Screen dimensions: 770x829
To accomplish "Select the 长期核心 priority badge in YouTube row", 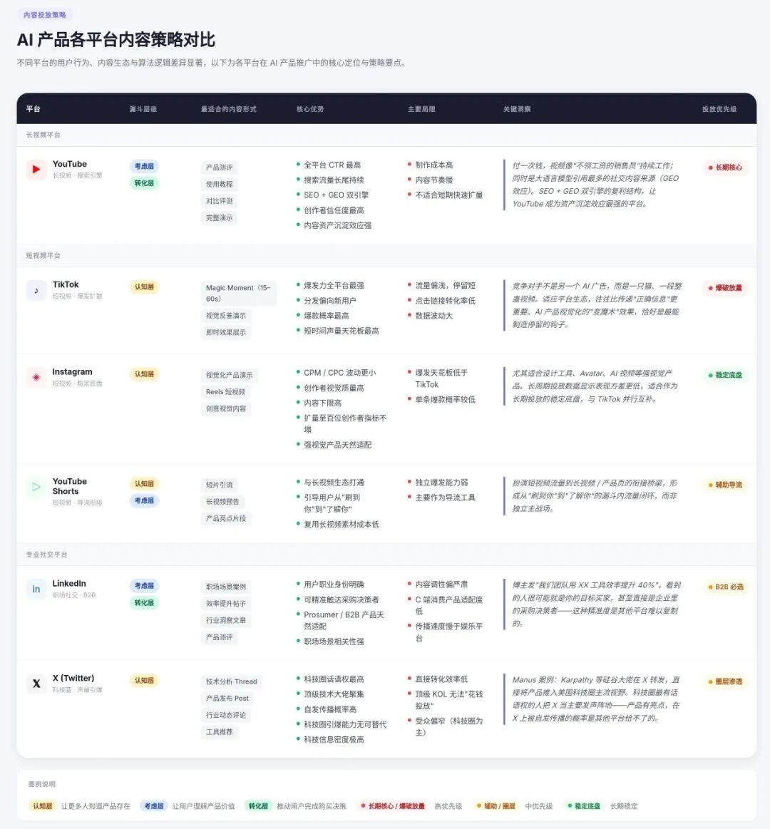I will [725, 168].
